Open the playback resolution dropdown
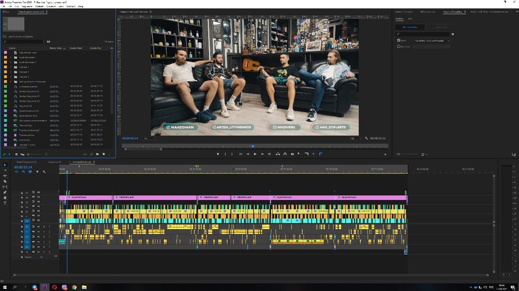 click(356, 138)
